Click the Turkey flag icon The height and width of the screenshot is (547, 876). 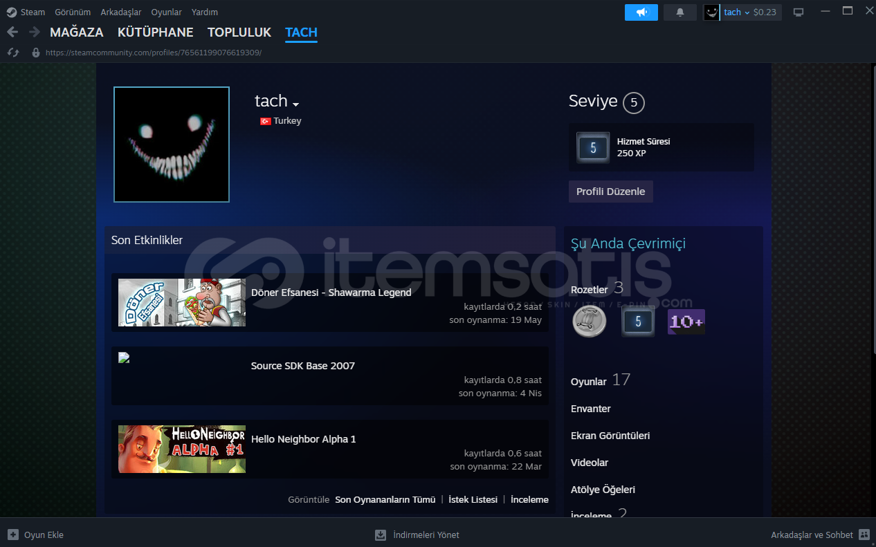click(265, 121)
